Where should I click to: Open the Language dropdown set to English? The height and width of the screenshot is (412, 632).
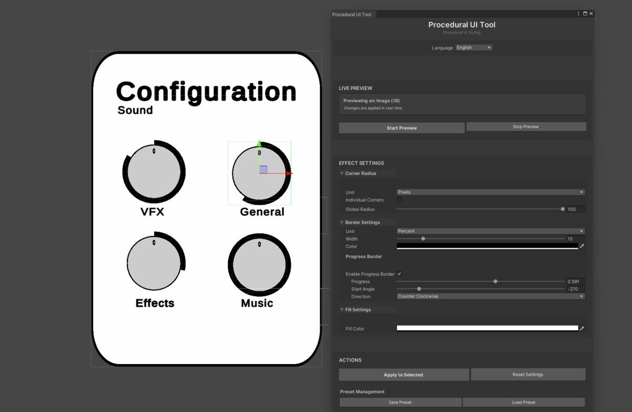(x=473, y=47)
